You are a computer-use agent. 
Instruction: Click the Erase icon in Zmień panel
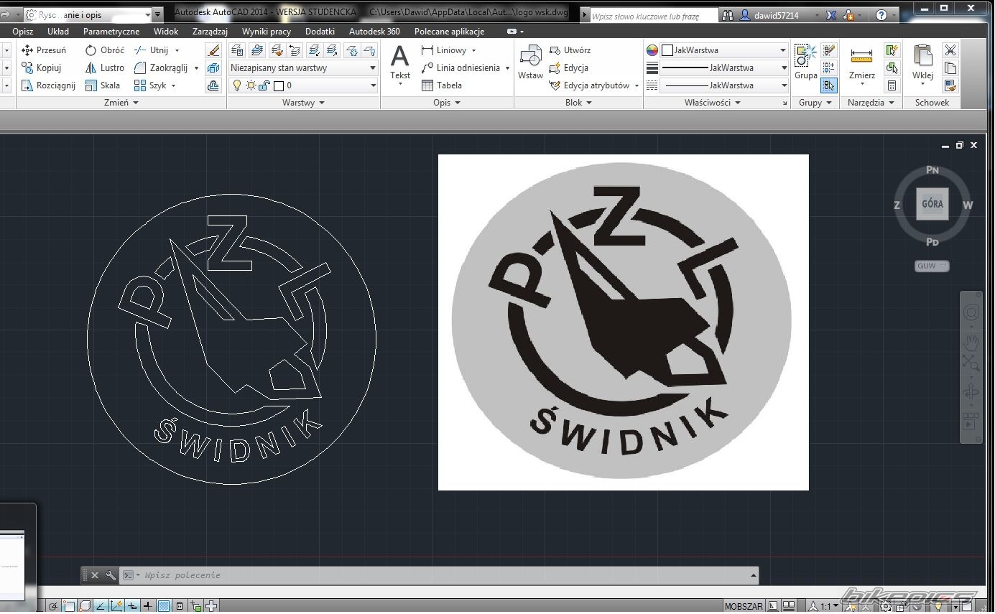pos(213,50)
